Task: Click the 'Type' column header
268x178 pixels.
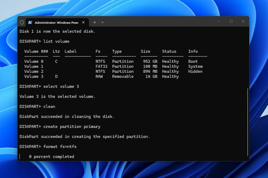Action: coord(117,51)
